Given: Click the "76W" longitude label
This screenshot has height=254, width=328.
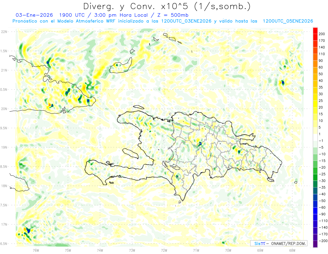Looking at the screenshot, I should [x=36, y=250].
